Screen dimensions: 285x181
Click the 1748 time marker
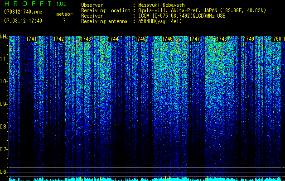[222, 39]
